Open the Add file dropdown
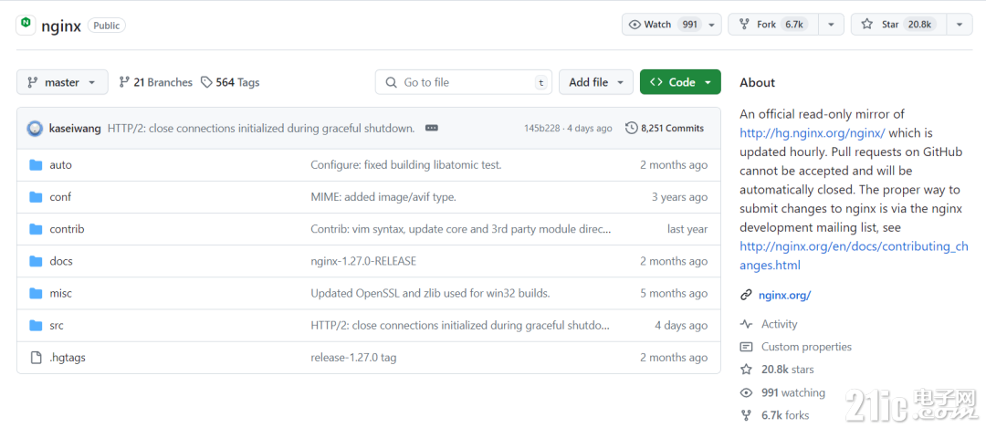The width and height of the screenshot is (986, 428). point(595,82)
